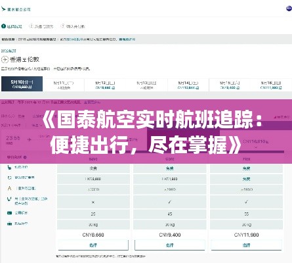292x263 pixels.
Task: Click the CNY8,660 fare price
Action: (93, 235)
